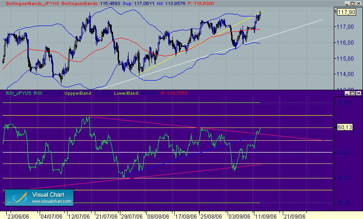Screen dimensions: 363x219
Task: Click the 117,00 price axis label
Action: pos(345,27)
